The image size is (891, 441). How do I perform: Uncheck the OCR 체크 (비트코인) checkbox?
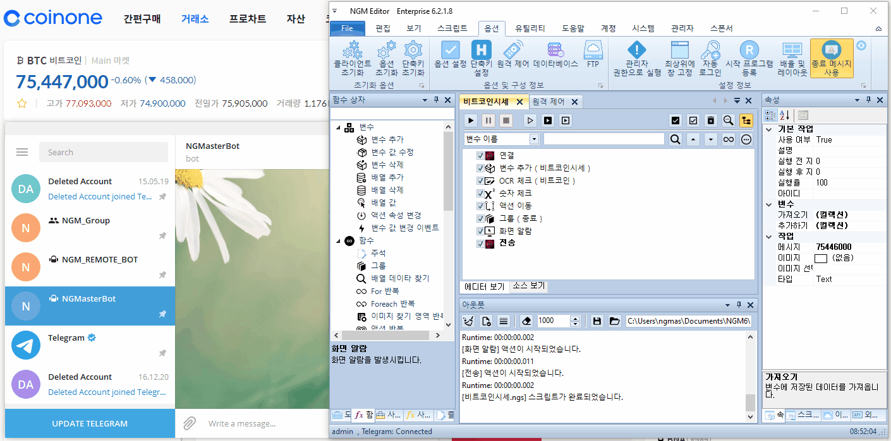[x=480, y=180]
